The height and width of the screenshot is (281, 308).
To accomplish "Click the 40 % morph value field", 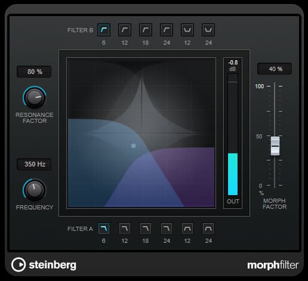I will pyautogui.click(x=275, y=69).
